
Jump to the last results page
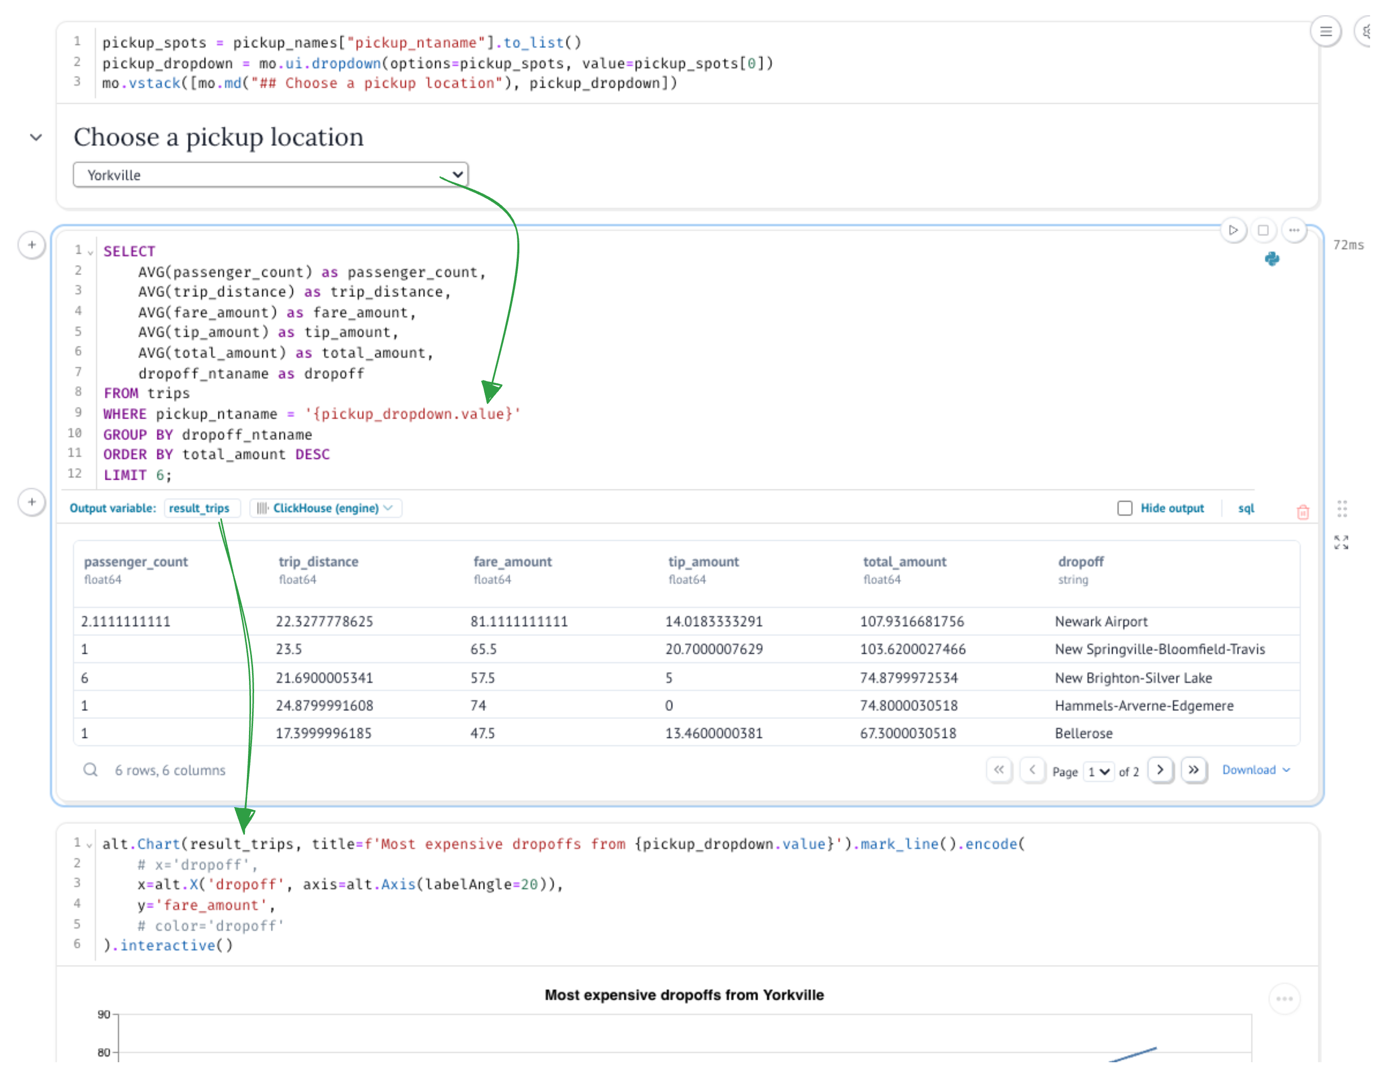[x=1194, y=770]
